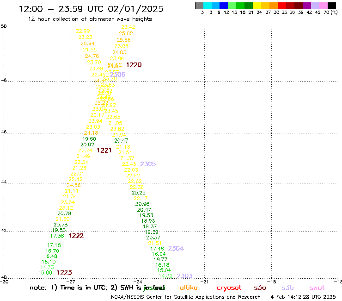Click the s3b time marker 2304
The image size is (342, 301).
(x=176, y=249)
